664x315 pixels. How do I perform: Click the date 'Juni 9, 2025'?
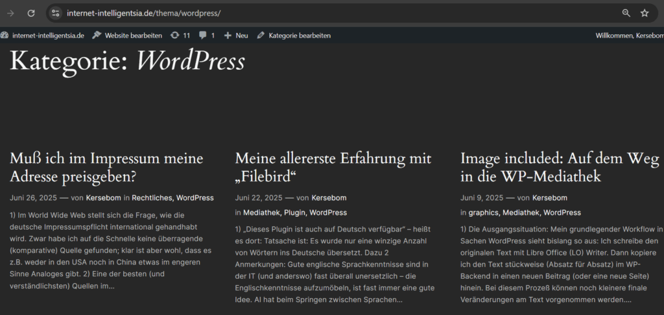click(482, 198)
